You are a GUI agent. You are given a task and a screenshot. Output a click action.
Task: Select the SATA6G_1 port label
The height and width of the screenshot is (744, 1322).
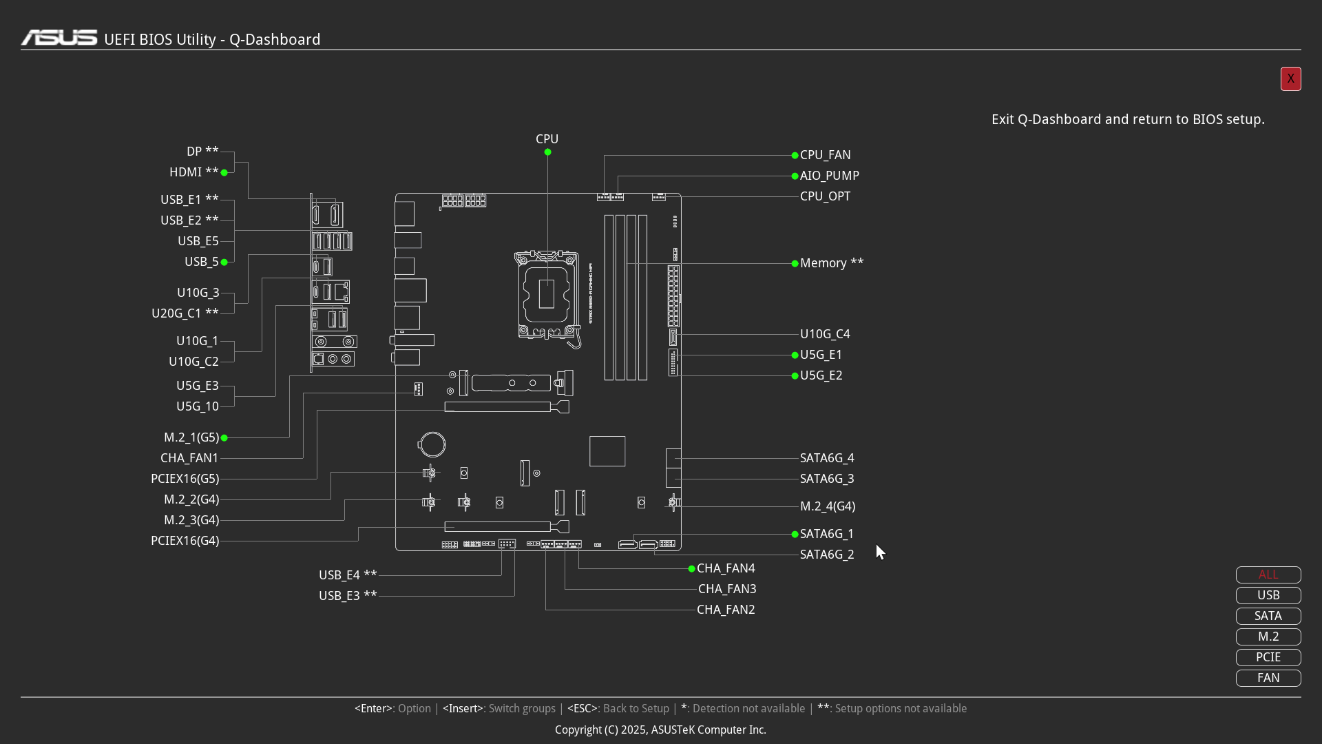pos(826,534)
